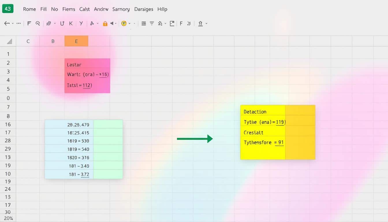Viewport: 388px width, 222px height.
Task: Open the No menu
Action: (55, 9)
